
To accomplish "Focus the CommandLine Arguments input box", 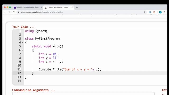I will coord(83,94).
